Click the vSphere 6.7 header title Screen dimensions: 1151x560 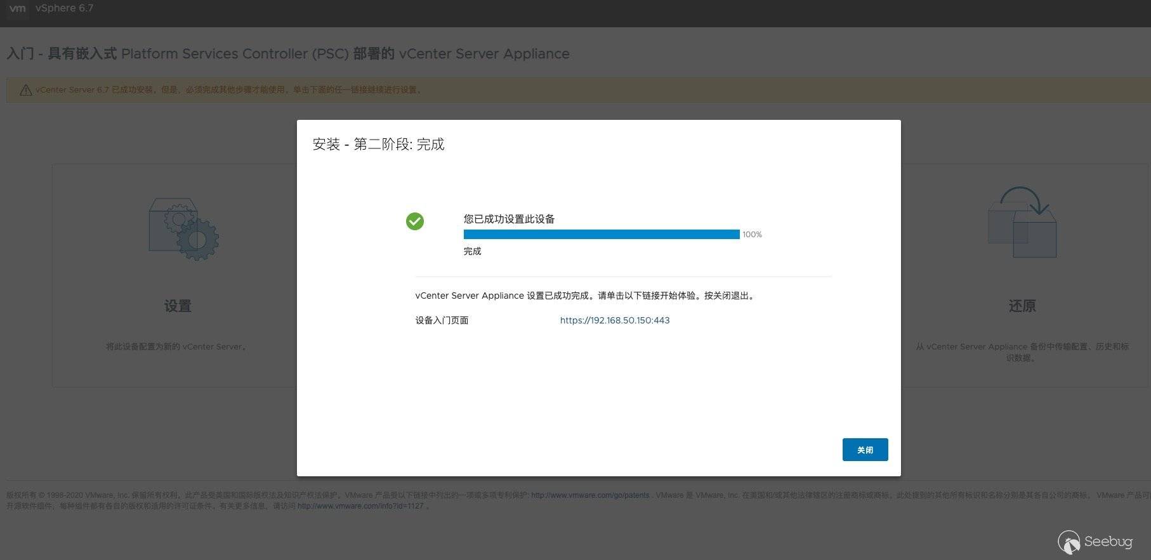[x=65, y=8]
